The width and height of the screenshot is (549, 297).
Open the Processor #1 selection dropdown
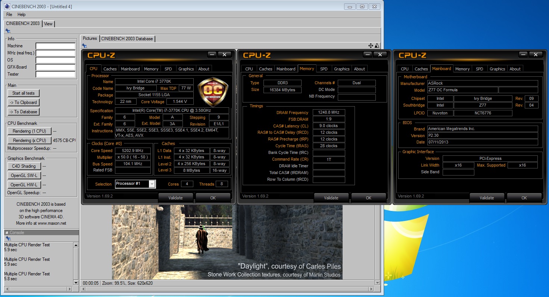[x=152, y=184]
